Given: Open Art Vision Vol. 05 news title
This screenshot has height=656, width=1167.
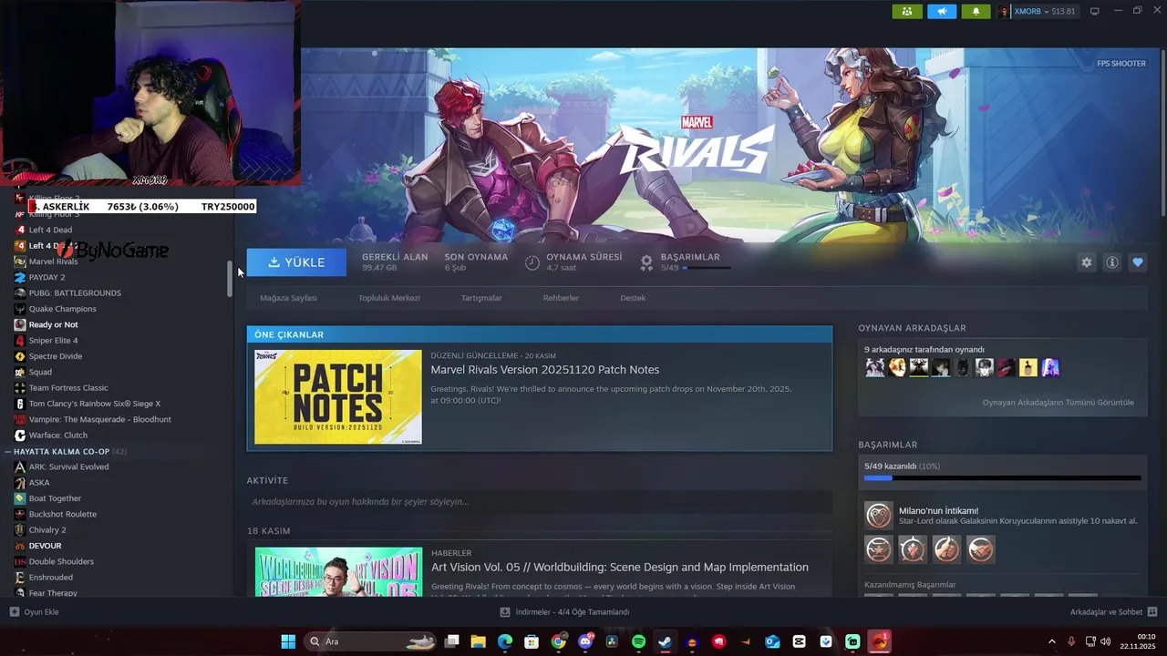Looking at the screenshot, I should 620,567.
